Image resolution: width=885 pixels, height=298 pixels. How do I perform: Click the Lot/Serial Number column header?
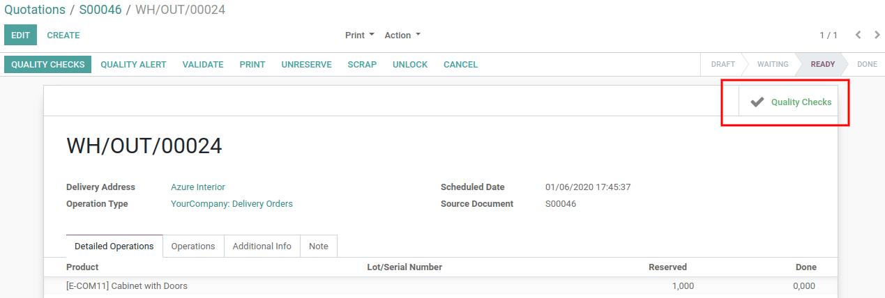pyautogui.click(x=404, y=267)
